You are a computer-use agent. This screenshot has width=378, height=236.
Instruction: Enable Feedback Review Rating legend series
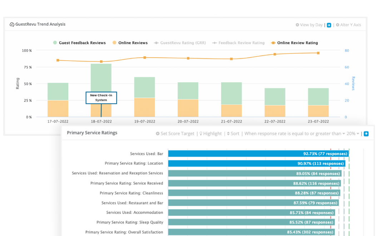point(238,43)
